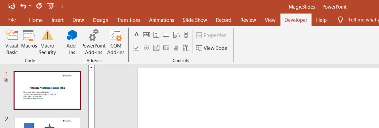Screen dimensions: 379x128
Task: Open the Visual Basic editor
Action: pos(12,42)
